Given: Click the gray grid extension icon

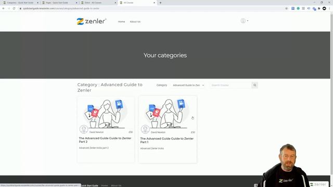Looking at the screenshot, I should (x=303, y=8).
